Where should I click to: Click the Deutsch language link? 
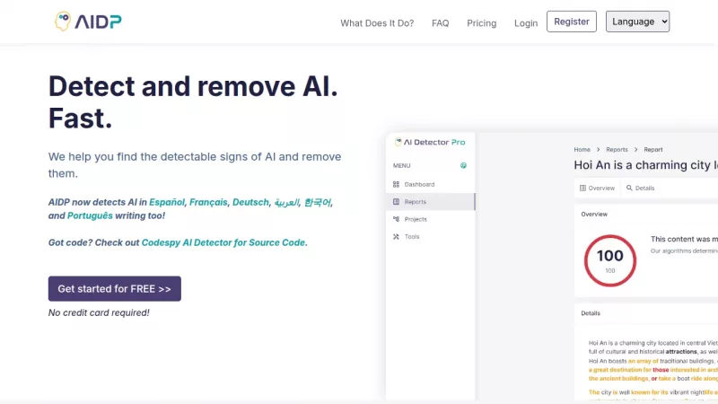point(250,202)
